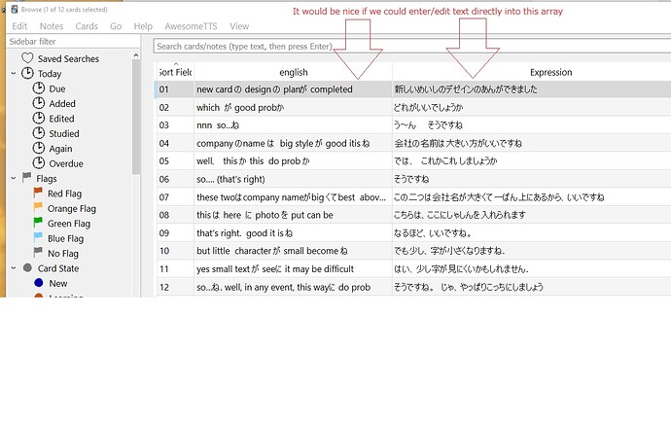This screenshot has height=422, width=671.
Task: Click the Due clock icon
Action: 39,88
